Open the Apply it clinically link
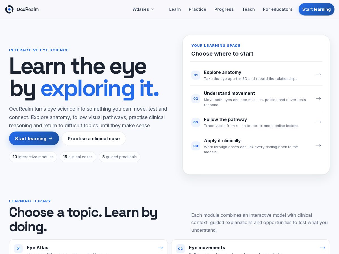The height and width of the screenshot is (254, 339). pyautogui.click(x=256, y=146)
